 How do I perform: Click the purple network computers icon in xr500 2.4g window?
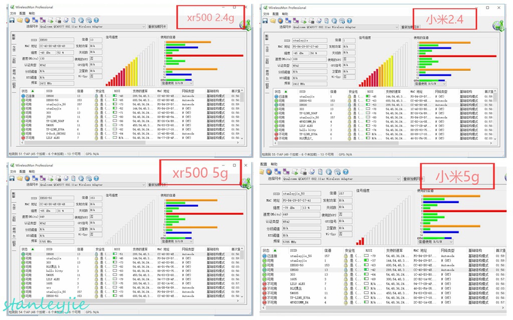pos(43,20)
